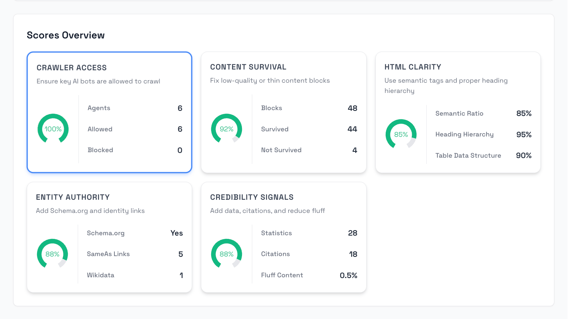Click the HTML Clarity gauge showing 85%
Screen dimensions: 569x319
point(401,134)
